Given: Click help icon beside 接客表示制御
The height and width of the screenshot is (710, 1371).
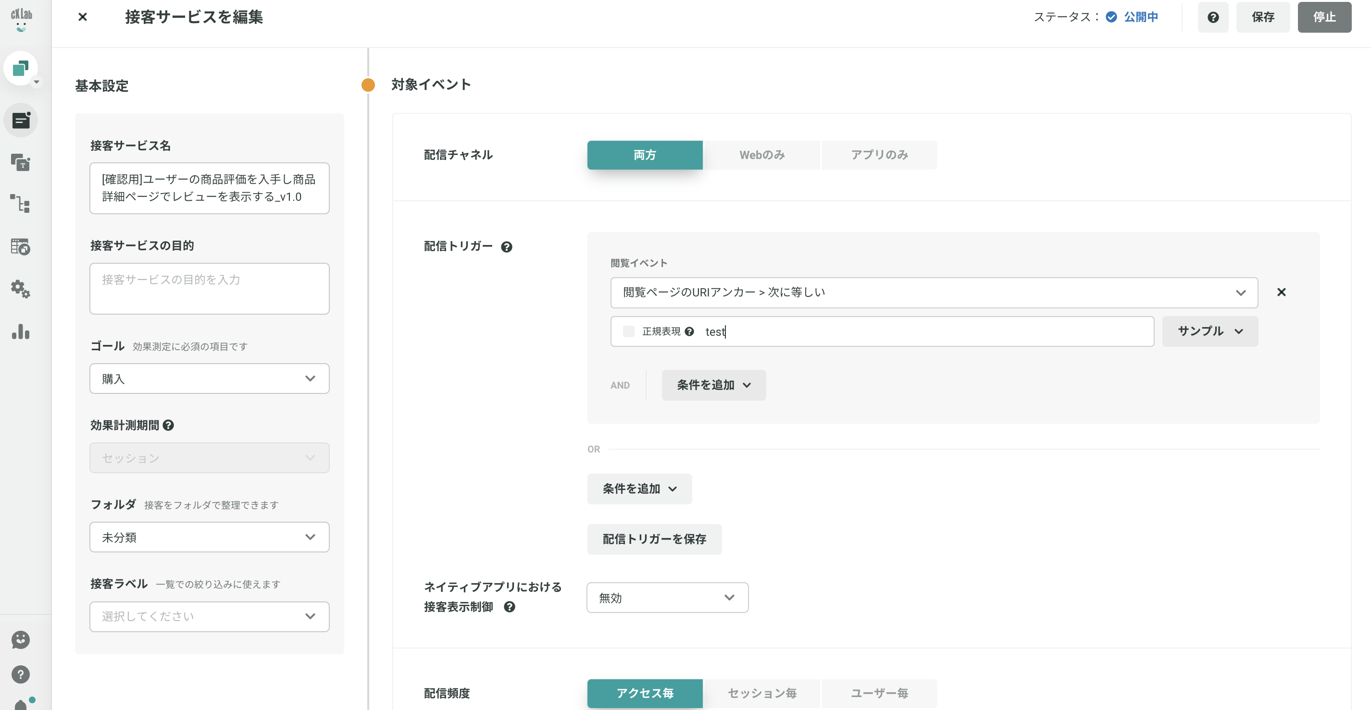Looking at the screenshot, I should (x=510, y=607).
